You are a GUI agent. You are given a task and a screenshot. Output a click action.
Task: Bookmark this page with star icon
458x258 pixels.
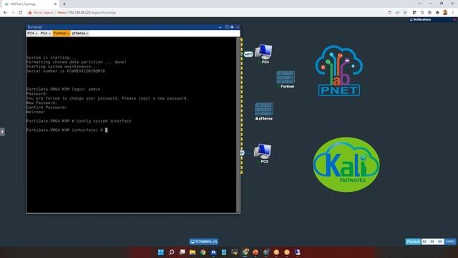pyautogui.click(x=405, y=13)
